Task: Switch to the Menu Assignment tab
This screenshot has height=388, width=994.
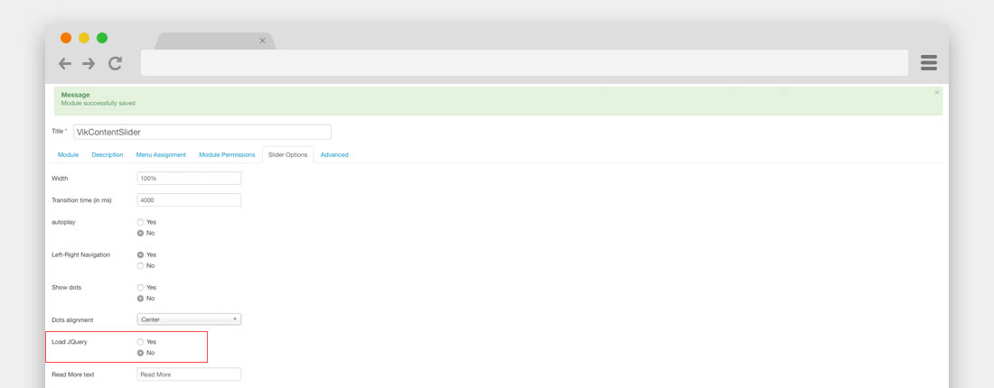Action: point(161,155)
